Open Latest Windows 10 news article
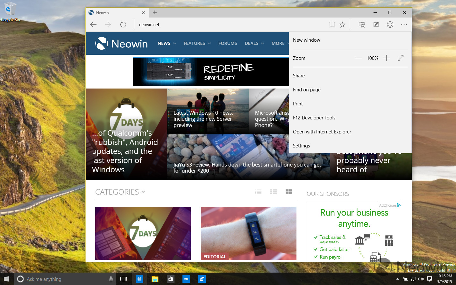 point(208,111)
